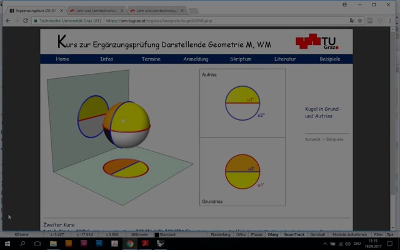Open Photoshop from the taskbar

[x=99, y=244]
